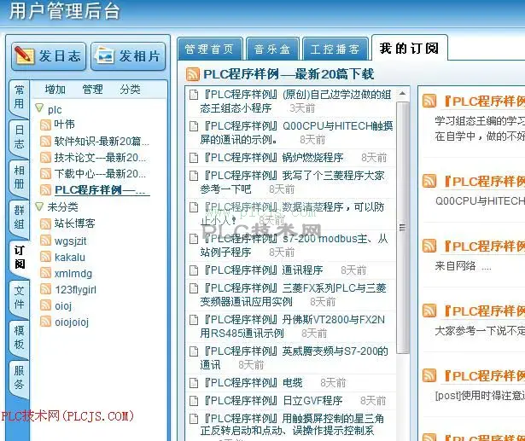Open article Q00CPU与HITECH触摸屏的通讯的示例
Image resolution: width=525 pixels, height=441 pixels.
(x=296, y=132)
